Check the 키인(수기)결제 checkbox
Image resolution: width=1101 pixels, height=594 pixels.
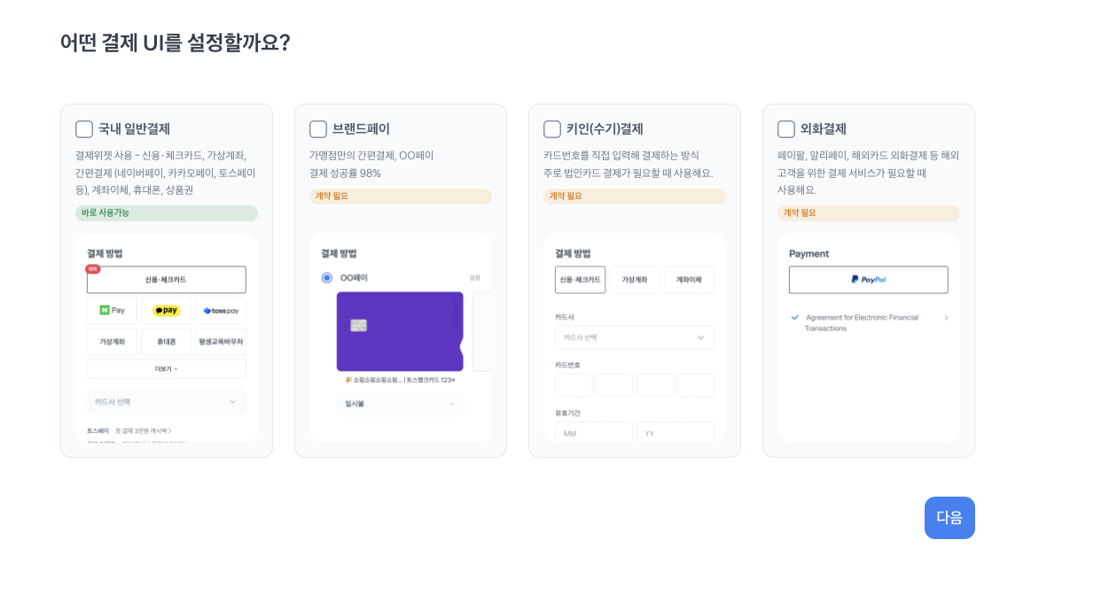[x=552, y=129]
